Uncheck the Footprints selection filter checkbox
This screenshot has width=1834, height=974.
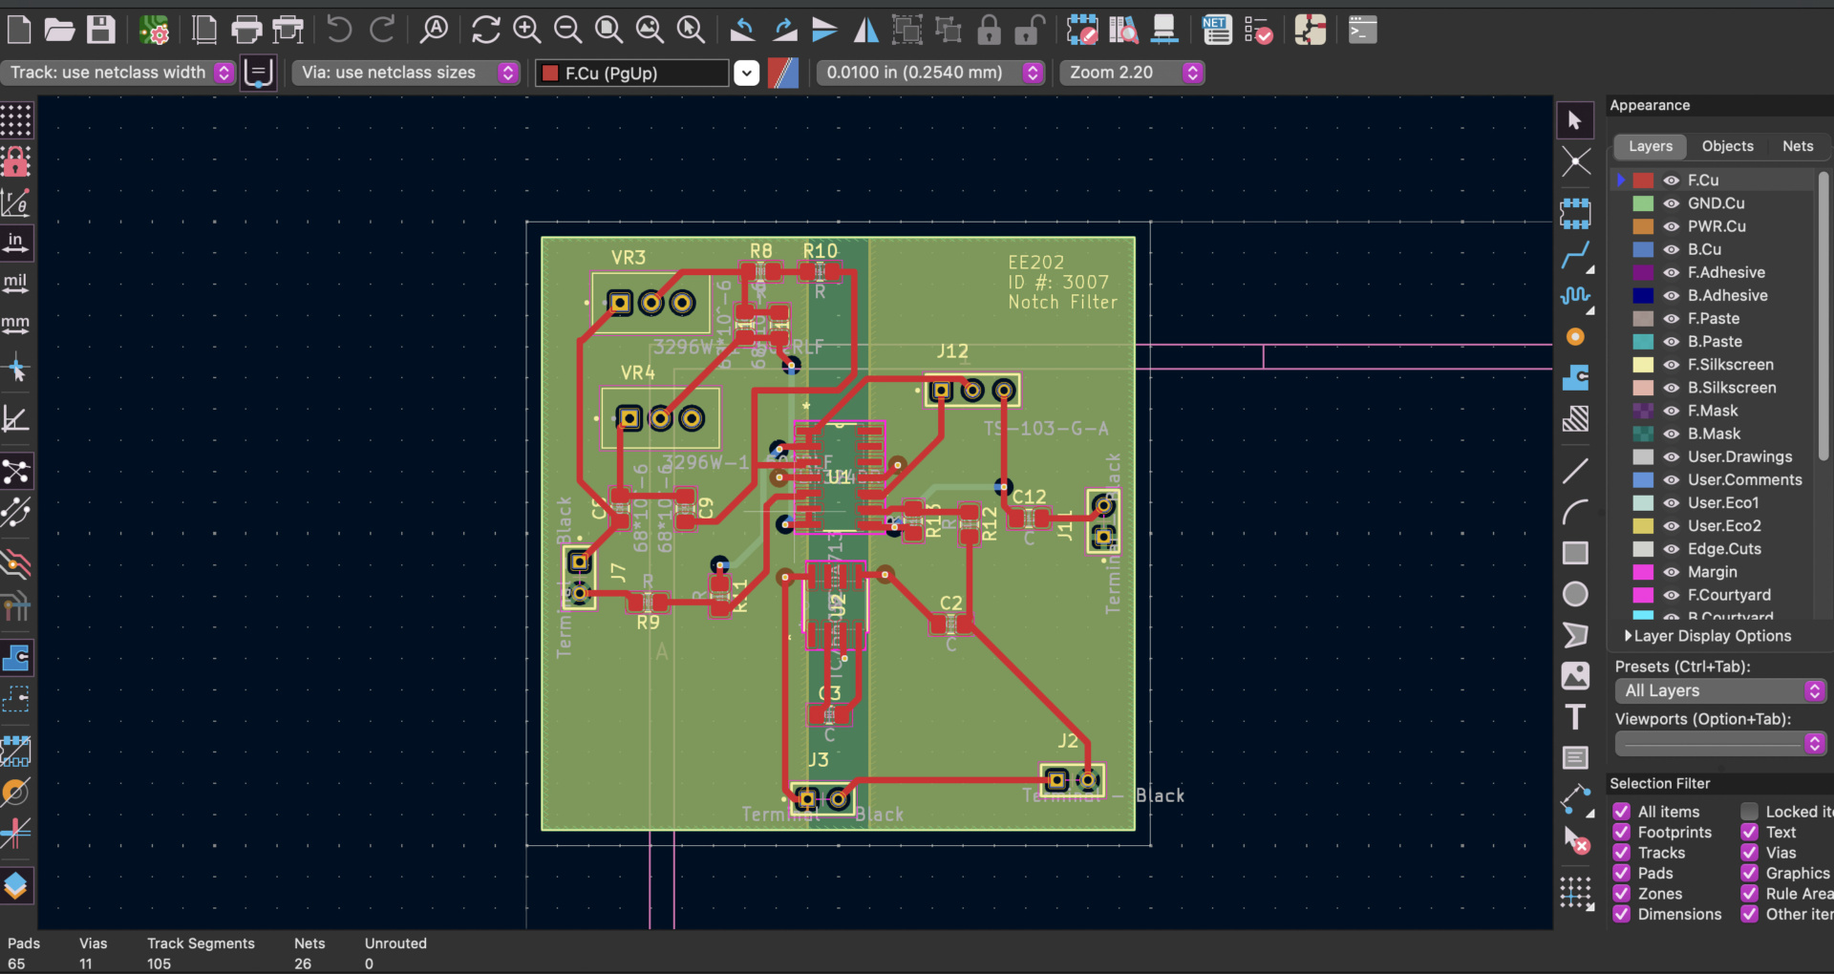(x=1621, y=833)
